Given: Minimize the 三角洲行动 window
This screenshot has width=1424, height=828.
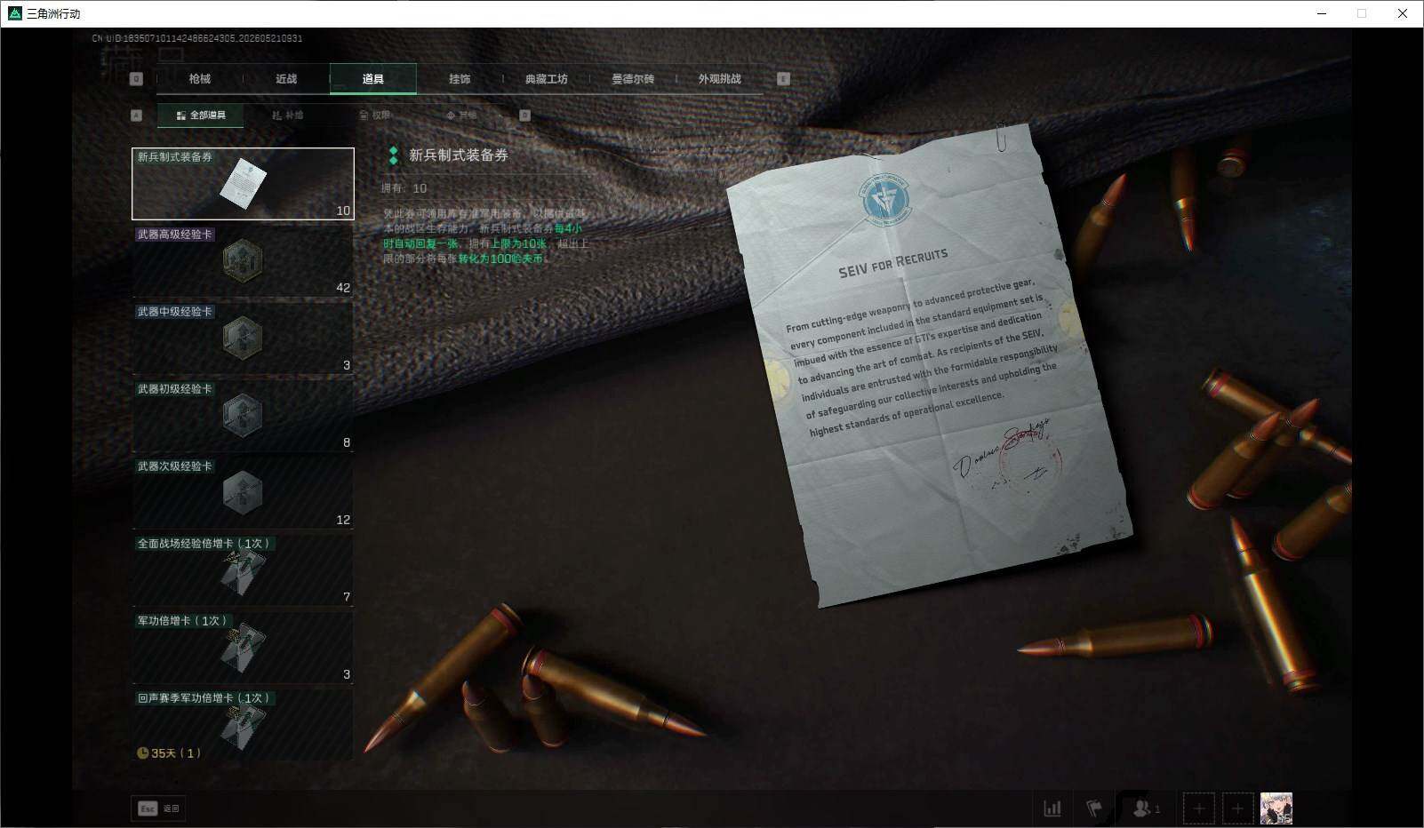Looking at the screenshot, I should point(1322,13).
